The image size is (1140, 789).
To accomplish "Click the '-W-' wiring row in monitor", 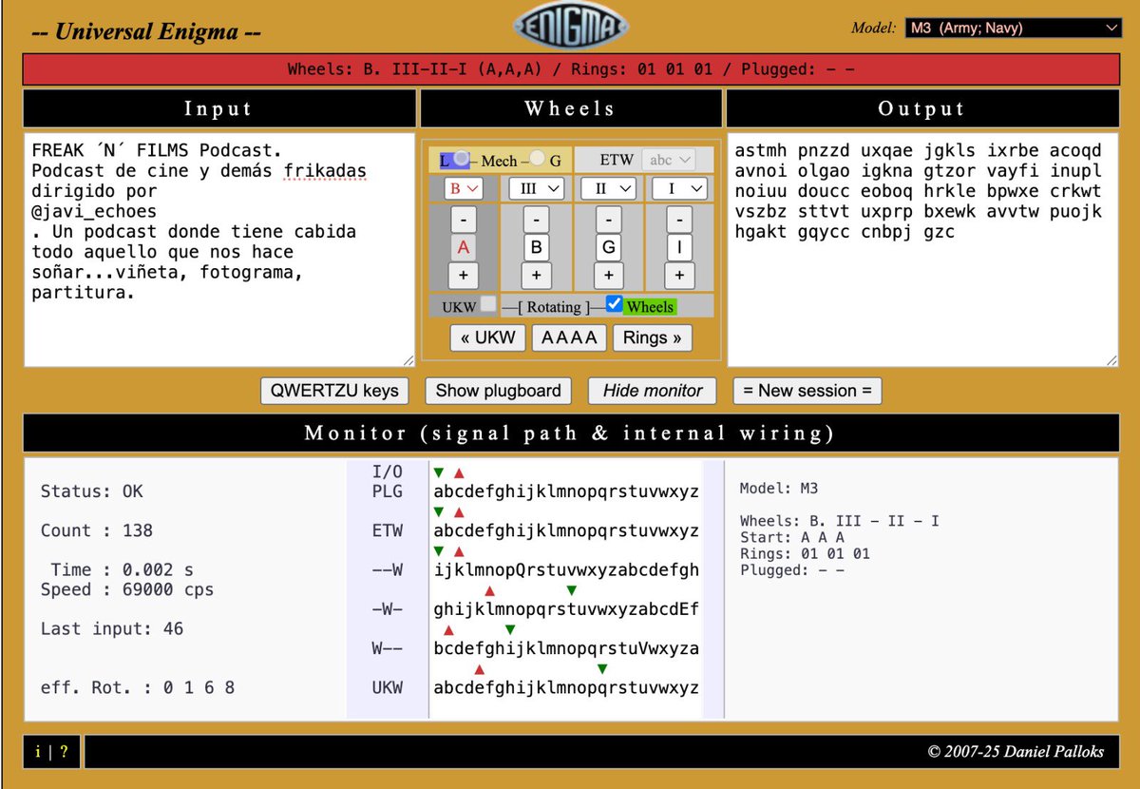I will [x=566, y=609].
